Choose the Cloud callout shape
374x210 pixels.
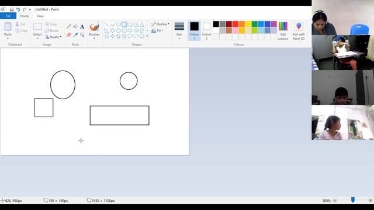[142, 36]
